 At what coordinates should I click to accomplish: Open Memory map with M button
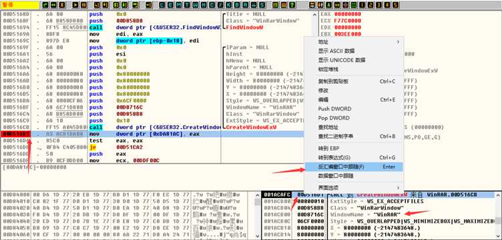click(x=179, y=5)
